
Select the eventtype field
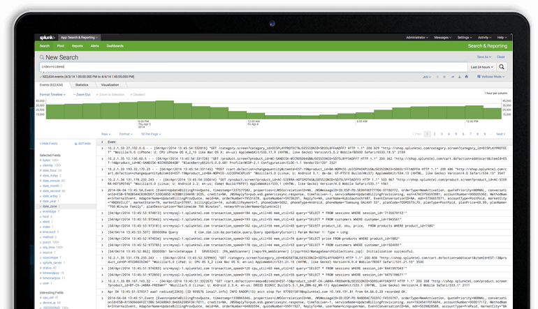click(50, 212)
